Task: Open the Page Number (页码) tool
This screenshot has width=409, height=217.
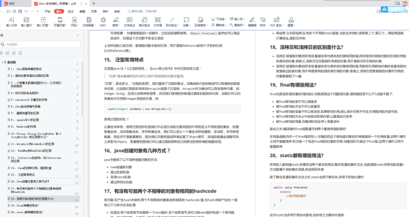Action: pos(74,22)
